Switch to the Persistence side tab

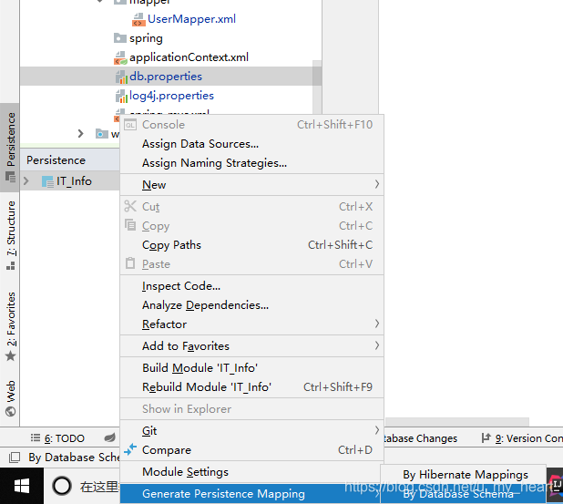(11, 147)
